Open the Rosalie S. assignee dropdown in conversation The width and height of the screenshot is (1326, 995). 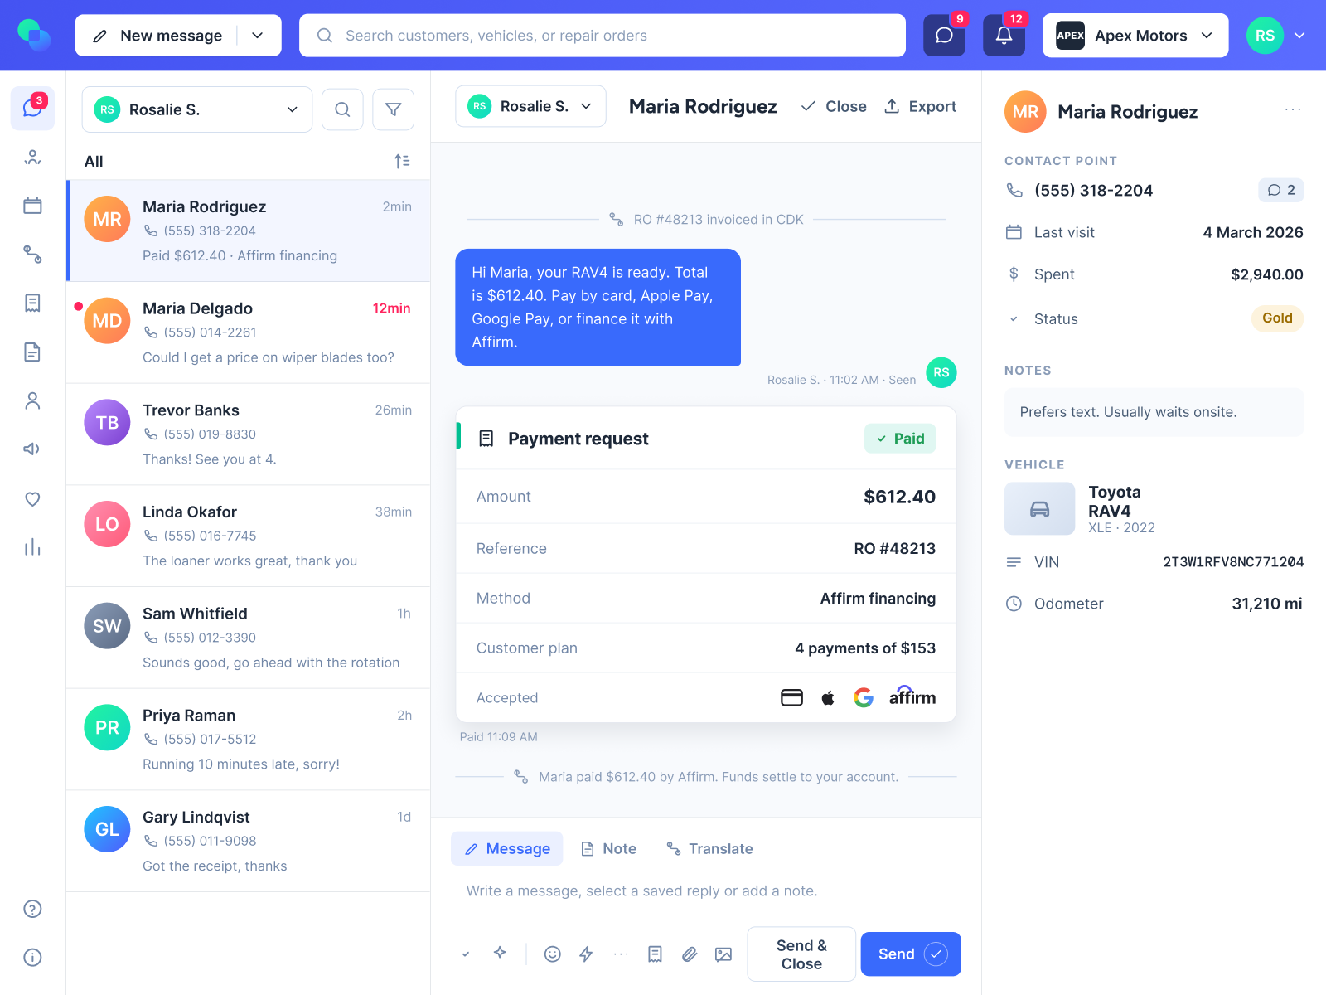click(x=530, y=106)
